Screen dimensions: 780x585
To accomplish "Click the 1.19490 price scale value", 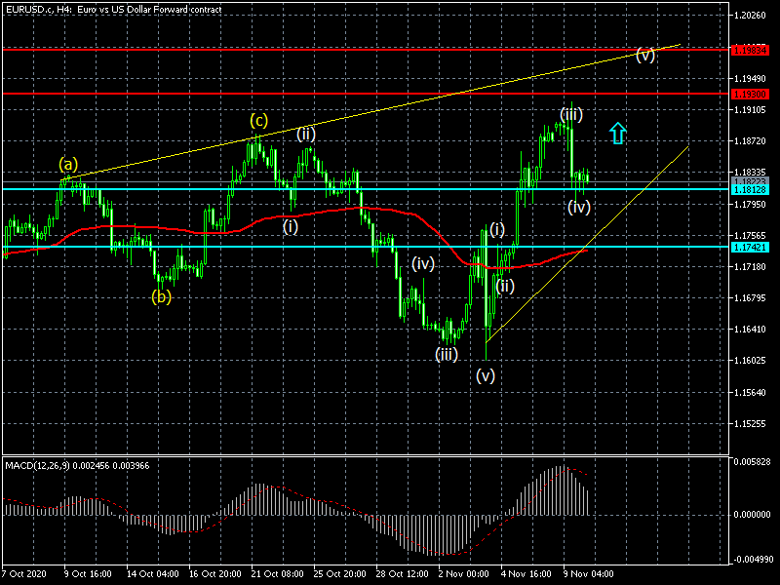I will pyautogui.click(x=750, y=79).
